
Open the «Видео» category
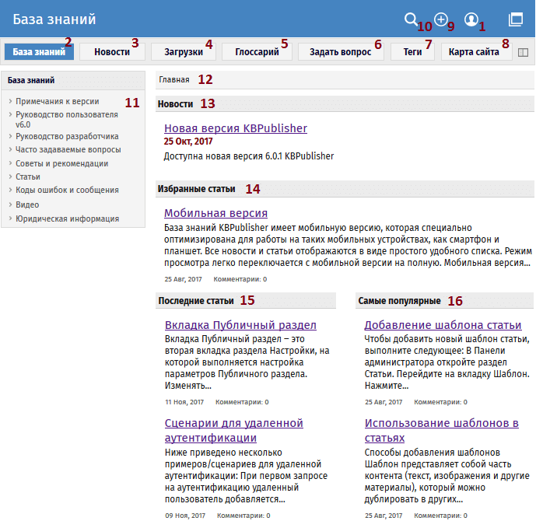tap(27, 205)
